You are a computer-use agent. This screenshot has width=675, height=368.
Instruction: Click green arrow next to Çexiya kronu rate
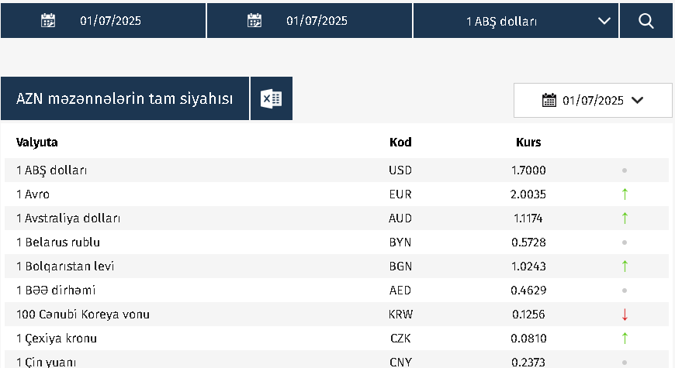coord(625,339)
